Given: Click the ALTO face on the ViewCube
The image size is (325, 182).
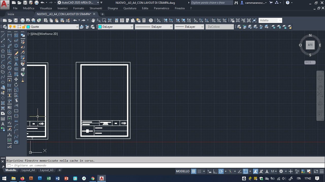Looking at the screenshot, I should coord(310,45).
